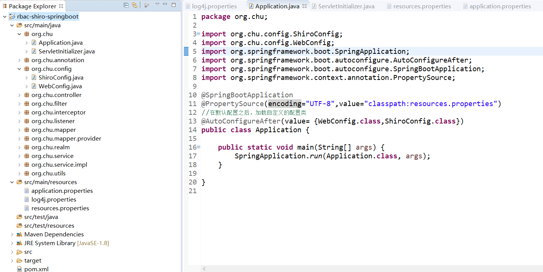Viewport: 543px width, 272px height.
Task: Click org.chu.service.impl package icon
Action: click(27, 165)
